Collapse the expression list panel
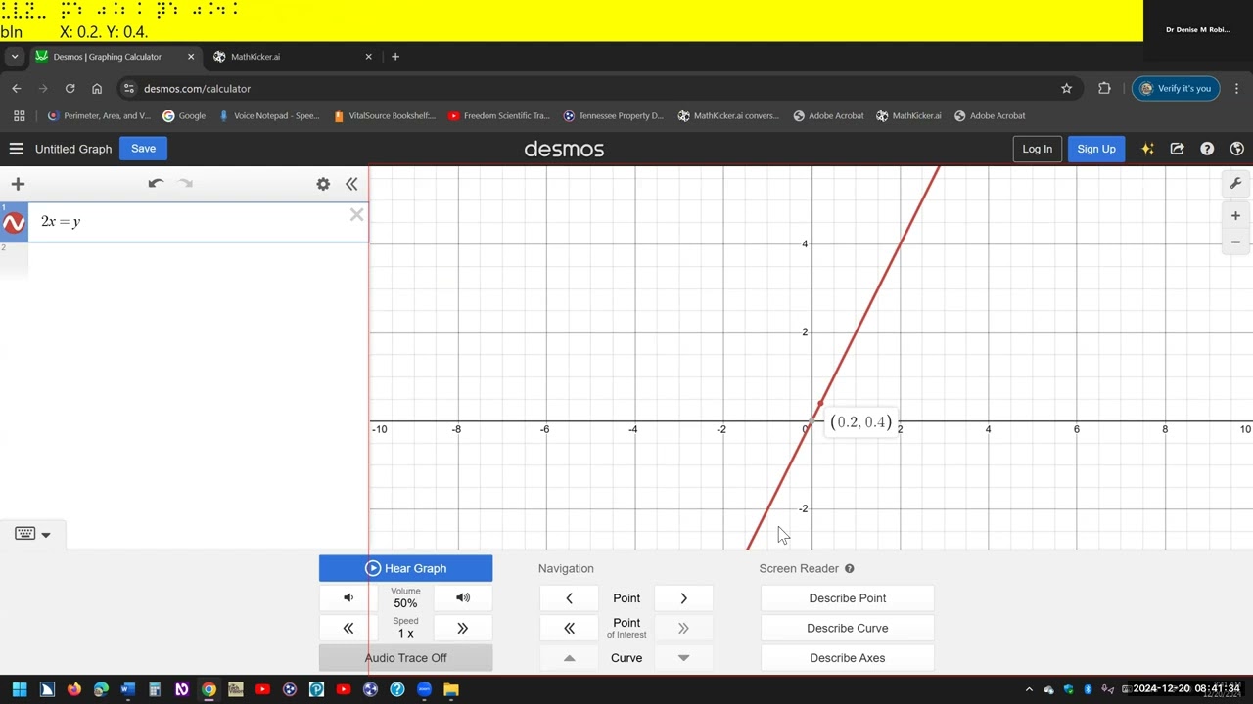1253x704 pixels. pyautogui.click(x=351, y=184)
